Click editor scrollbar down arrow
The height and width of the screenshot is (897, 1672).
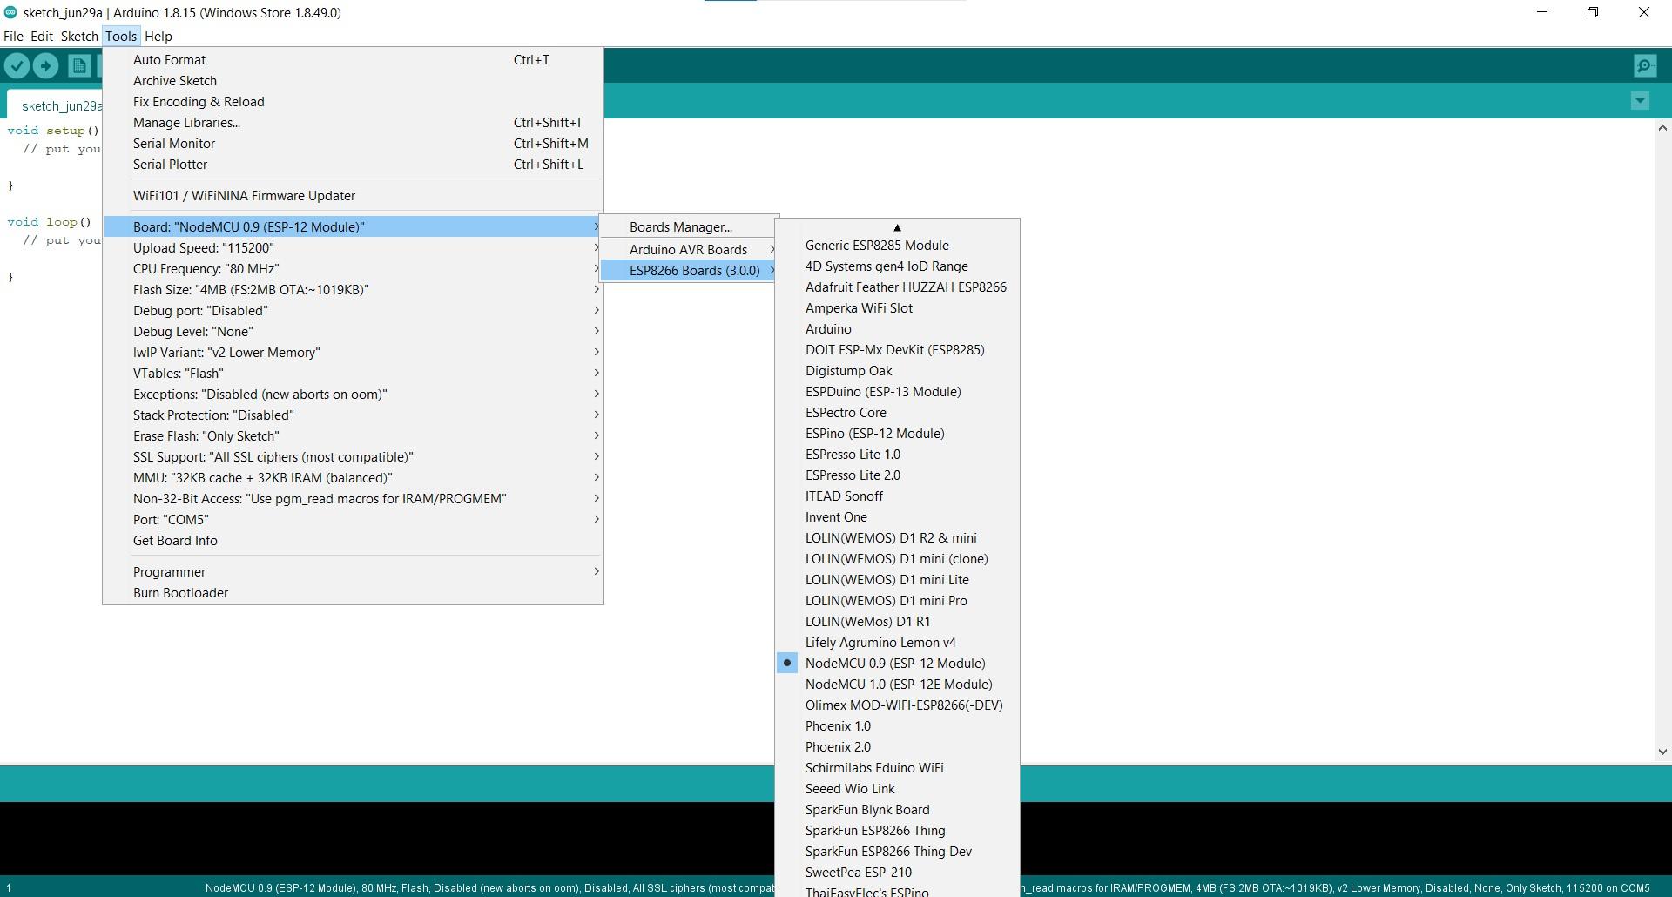(1662, 752)
